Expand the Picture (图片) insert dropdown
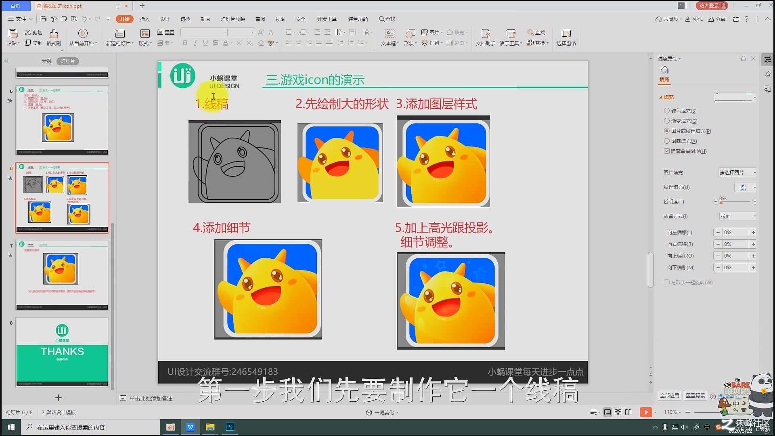 pos(432,32)
